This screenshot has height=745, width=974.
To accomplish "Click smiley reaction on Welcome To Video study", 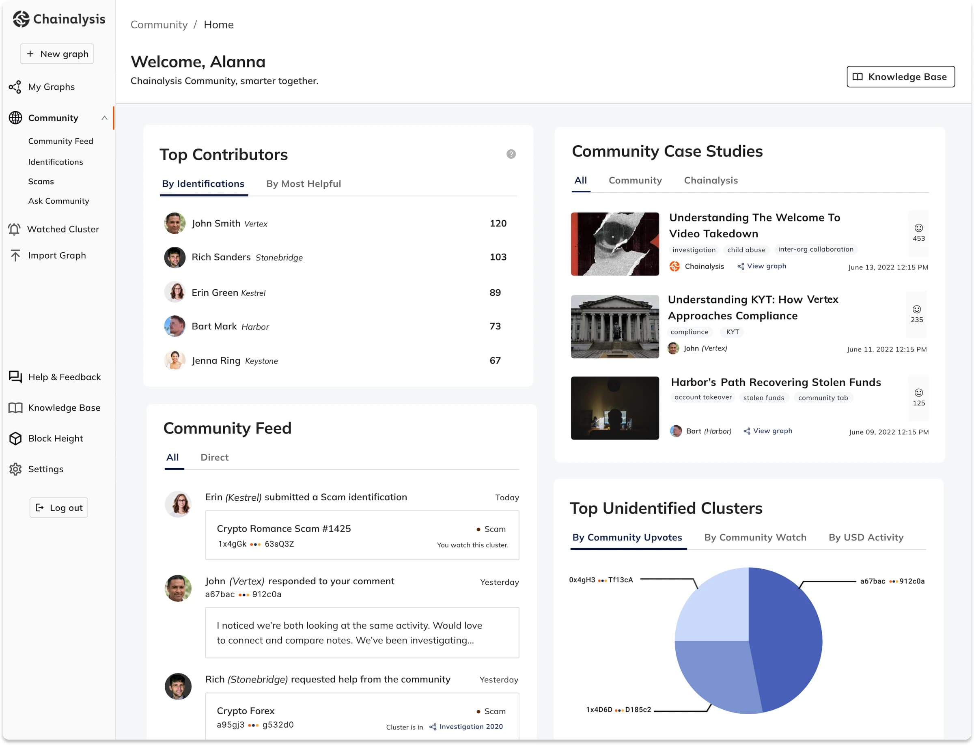I will click(x=918, y=228).
